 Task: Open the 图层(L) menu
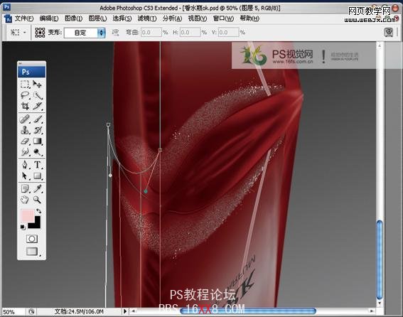click(x=97, y=18)
